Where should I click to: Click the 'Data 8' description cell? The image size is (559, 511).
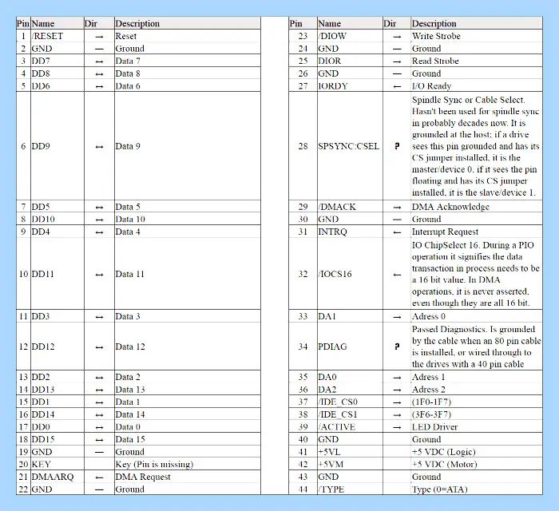[x=188, y=73]
